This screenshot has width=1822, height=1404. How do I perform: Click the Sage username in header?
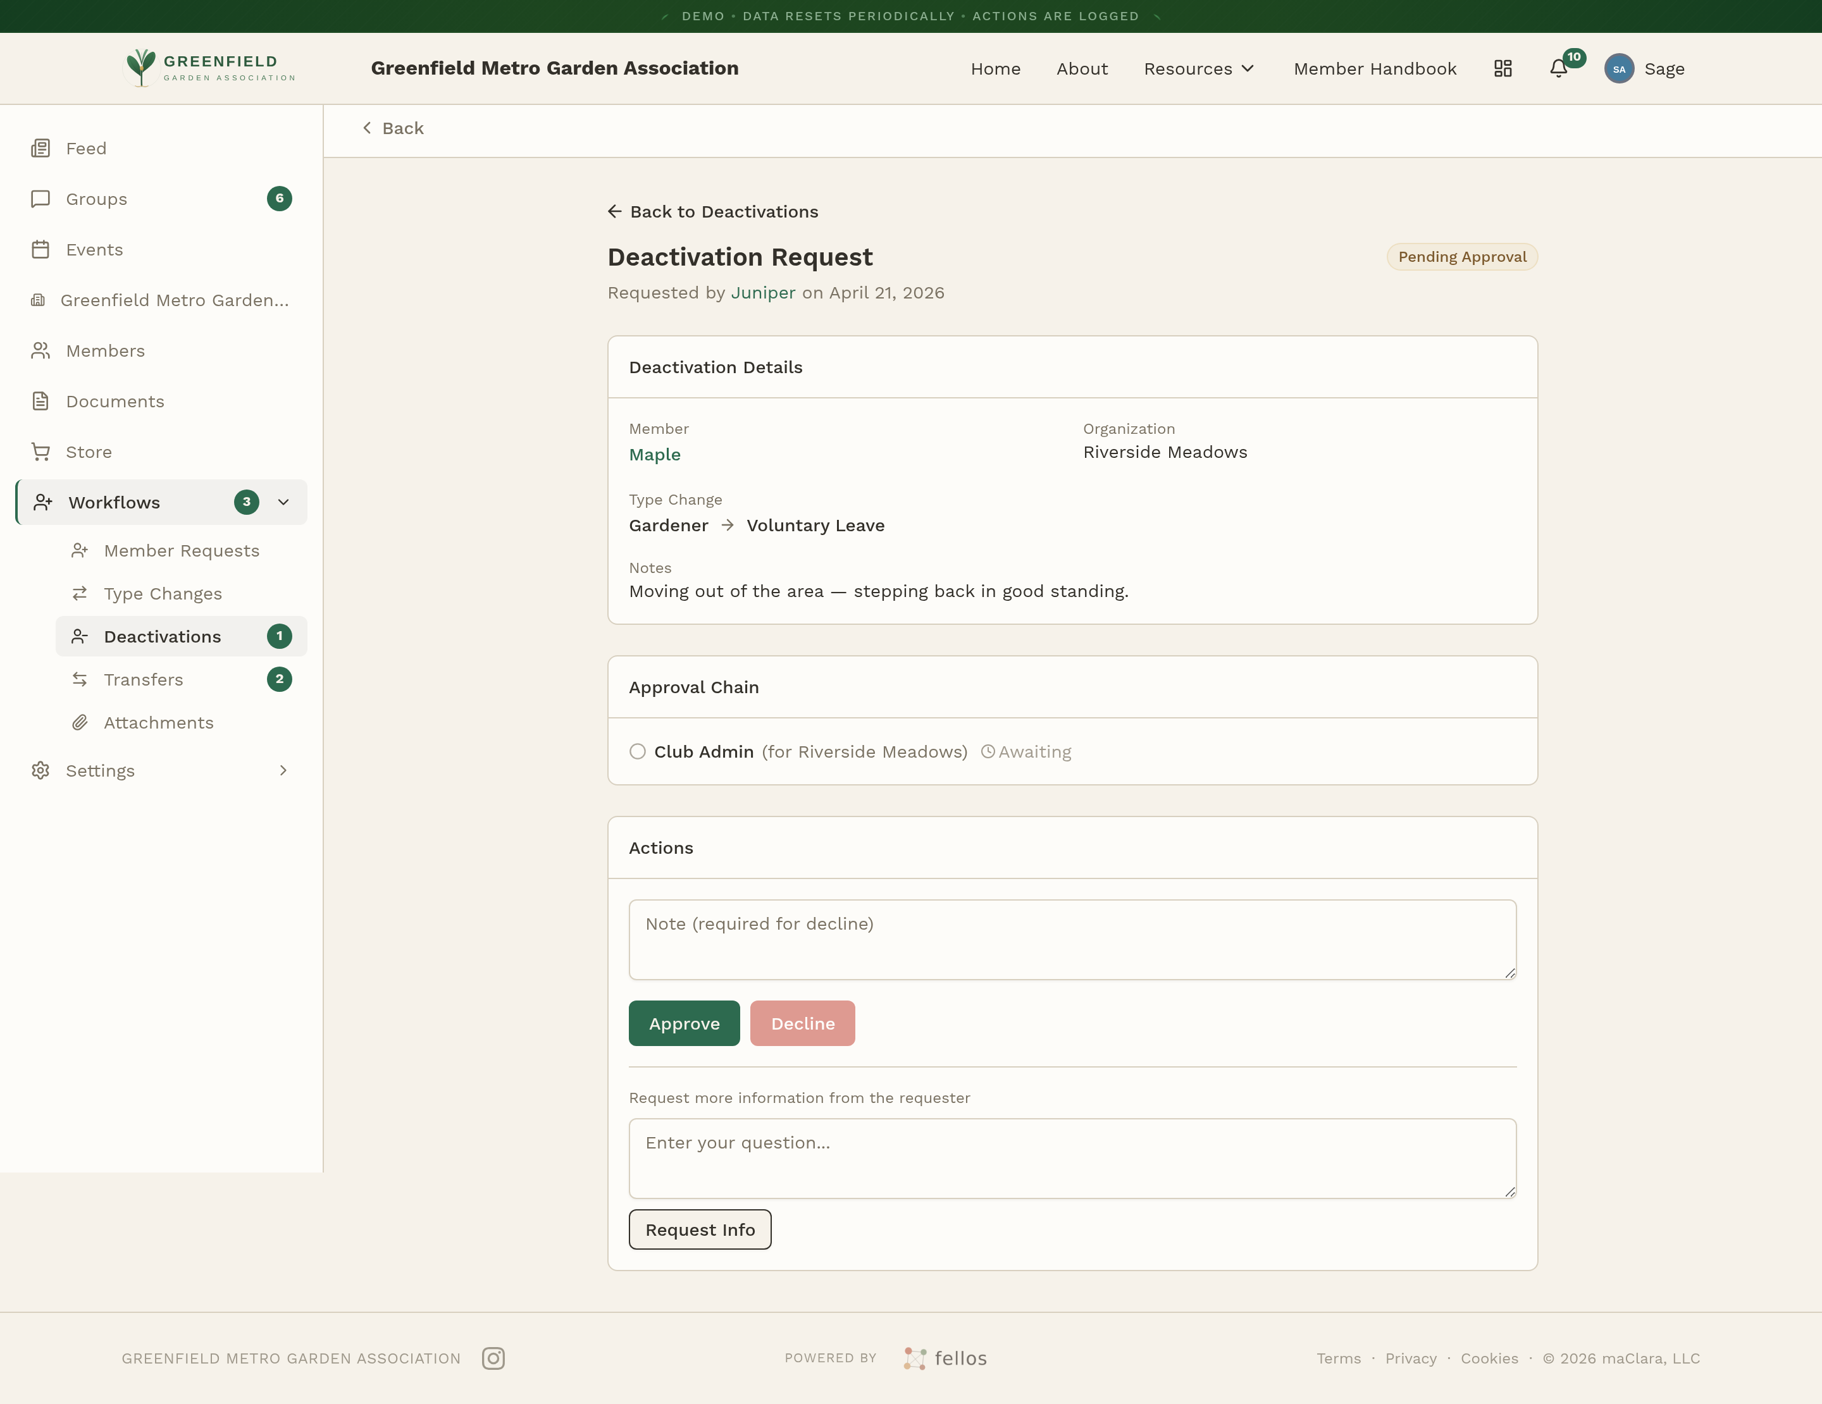(1664, 69)
